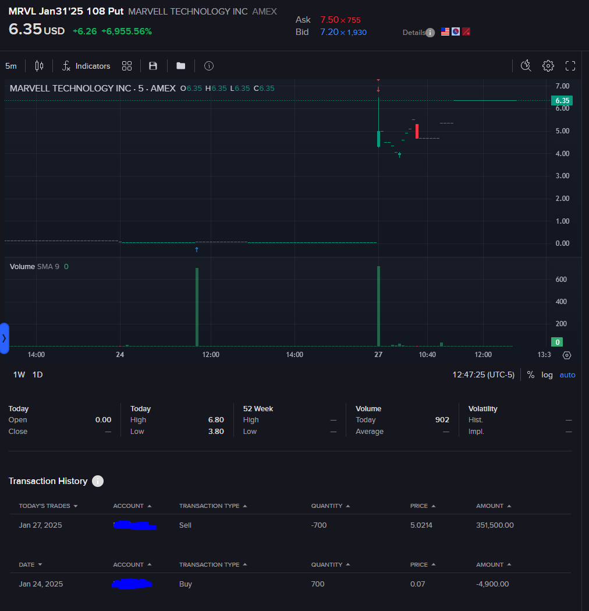Open quick search lightning icon
The height and width of the screenshot is (611, 589).
[526, 65]
